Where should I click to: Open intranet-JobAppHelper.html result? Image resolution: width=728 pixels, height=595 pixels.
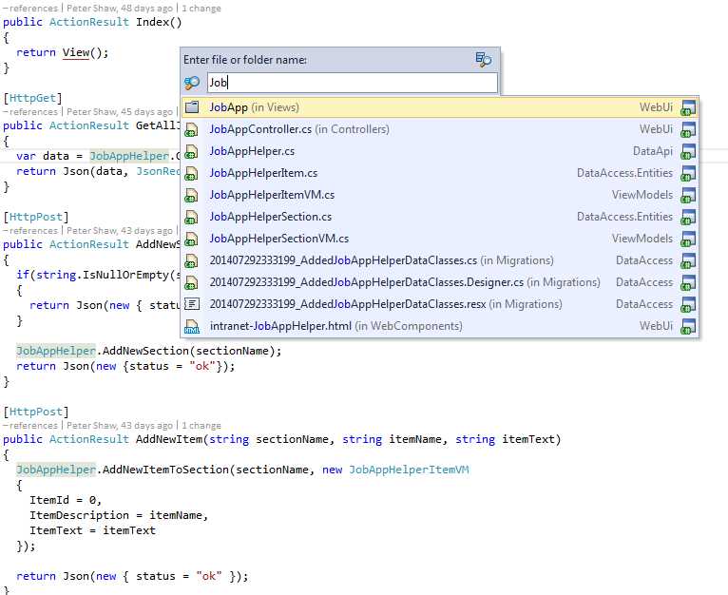(440, 326)
